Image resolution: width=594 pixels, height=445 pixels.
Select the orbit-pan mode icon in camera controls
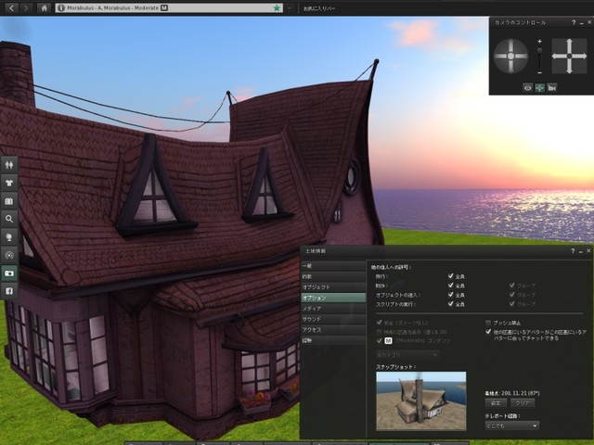point(540,88)
